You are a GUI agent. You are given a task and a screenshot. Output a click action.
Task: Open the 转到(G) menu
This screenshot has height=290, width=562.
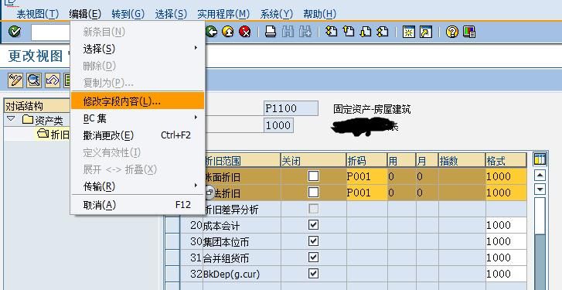tap(128, 14)
